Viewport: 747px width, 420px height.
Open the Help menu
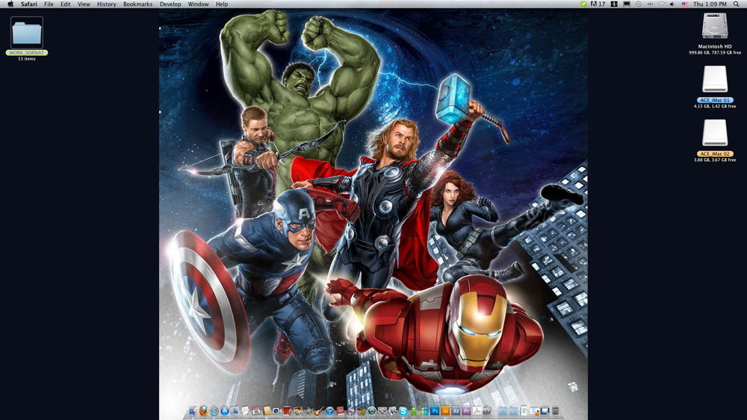pyautogui.click(x=222, y=4)
